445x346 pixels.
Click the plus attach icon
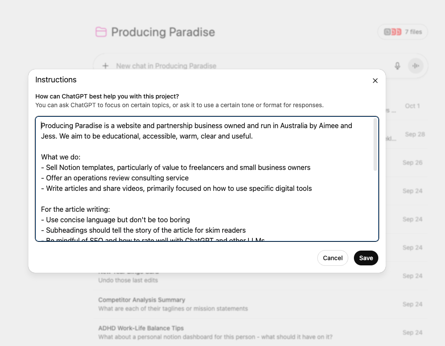[105, 66]
